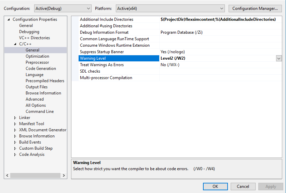Edit the Additional Include Directories value
The width and height of the screenshot is (286, 193).
tap(218, 19)
